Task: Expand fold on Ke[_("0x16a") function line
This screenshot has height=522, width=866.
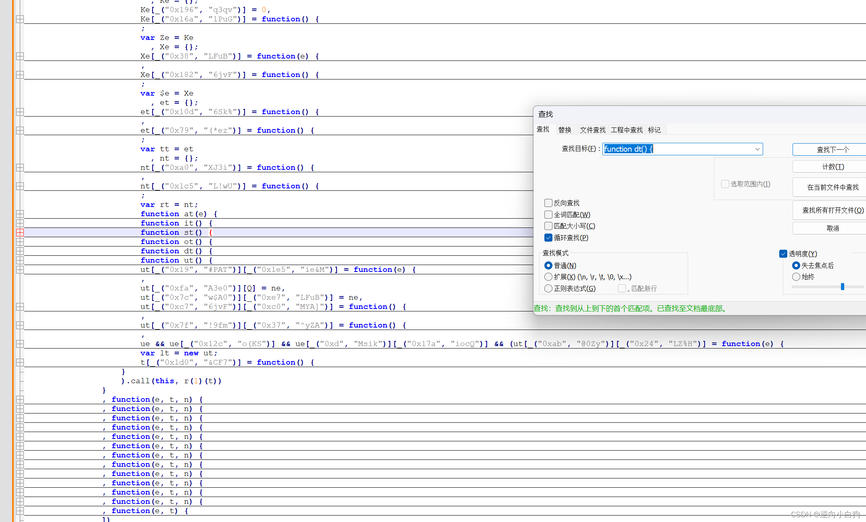Action: coord(20,19)
